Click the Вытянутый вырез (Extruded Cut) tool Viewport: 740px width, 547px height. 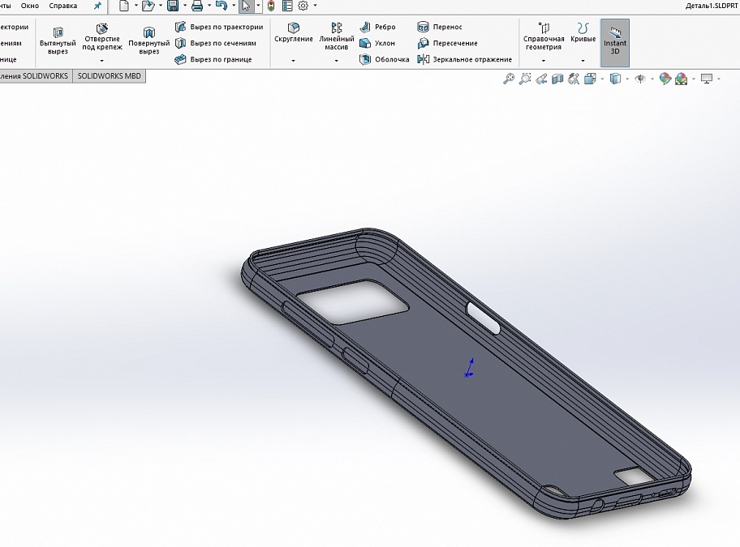58,41
